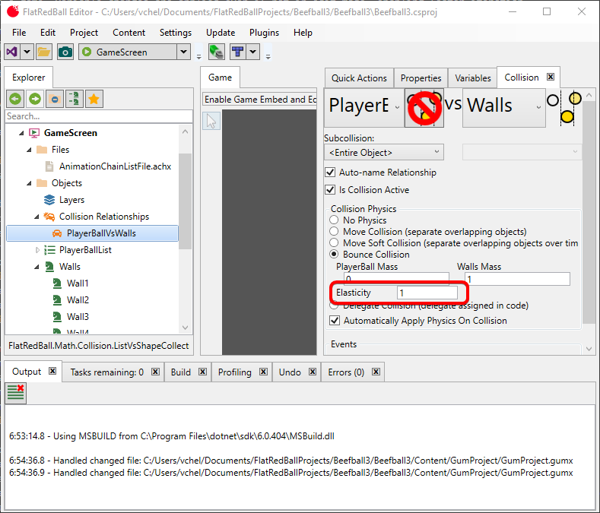Click the star bookmark icon in Explorer
Viewport: 600px width, 513px height.
point(94,99)
